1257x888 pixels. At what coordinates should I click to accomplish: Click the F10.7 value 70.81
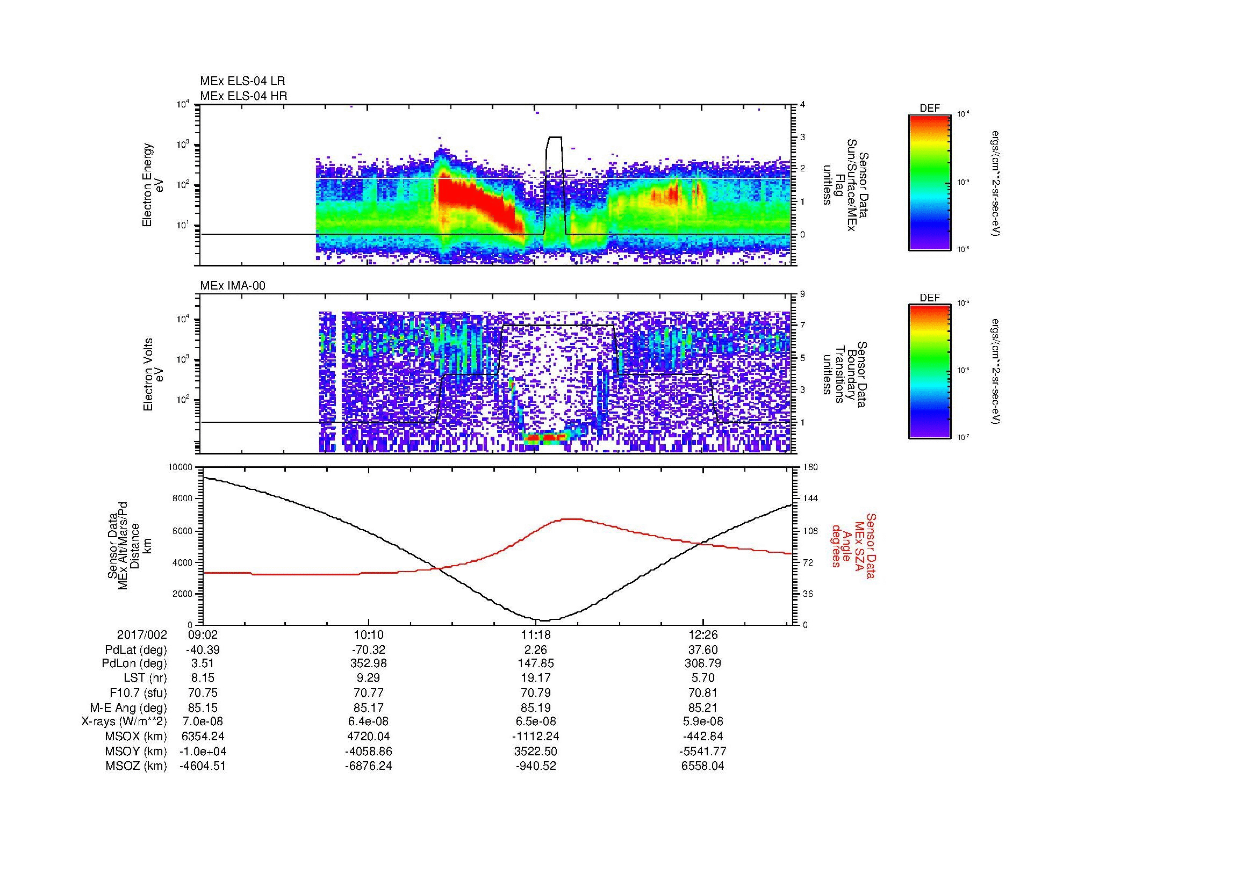point(703,692)
